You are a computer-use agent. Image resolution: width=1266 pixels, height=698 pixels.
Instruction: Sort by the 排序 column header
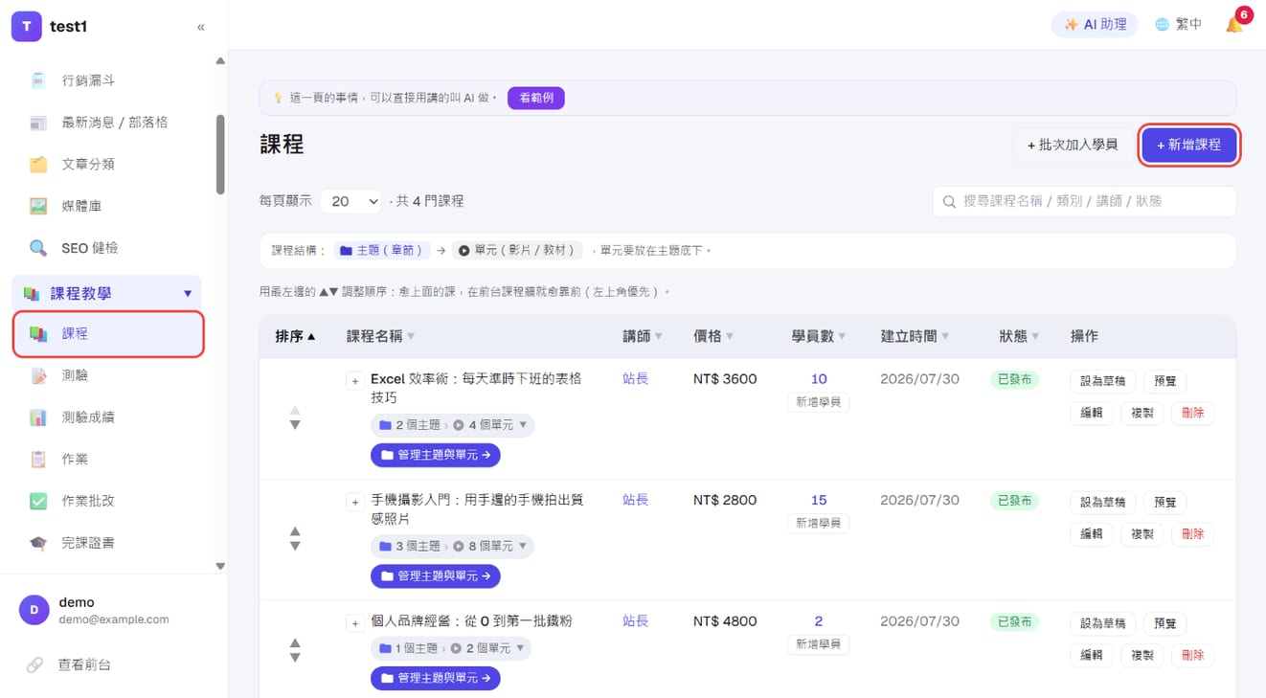[295, 336]
